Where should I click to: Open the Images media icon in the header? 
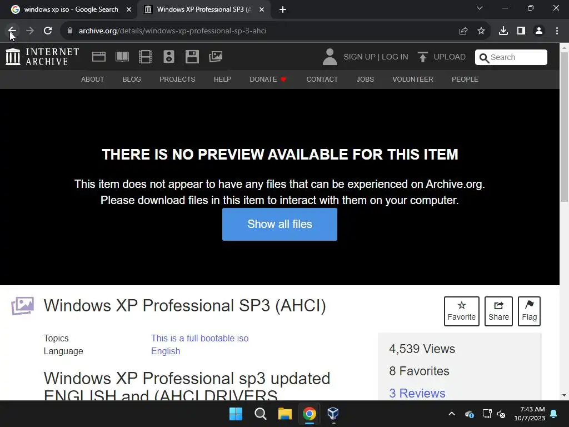click(216, 57)
